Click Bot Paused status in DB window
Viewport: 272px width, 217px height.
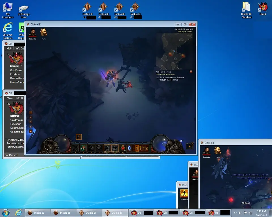[11, 155]
